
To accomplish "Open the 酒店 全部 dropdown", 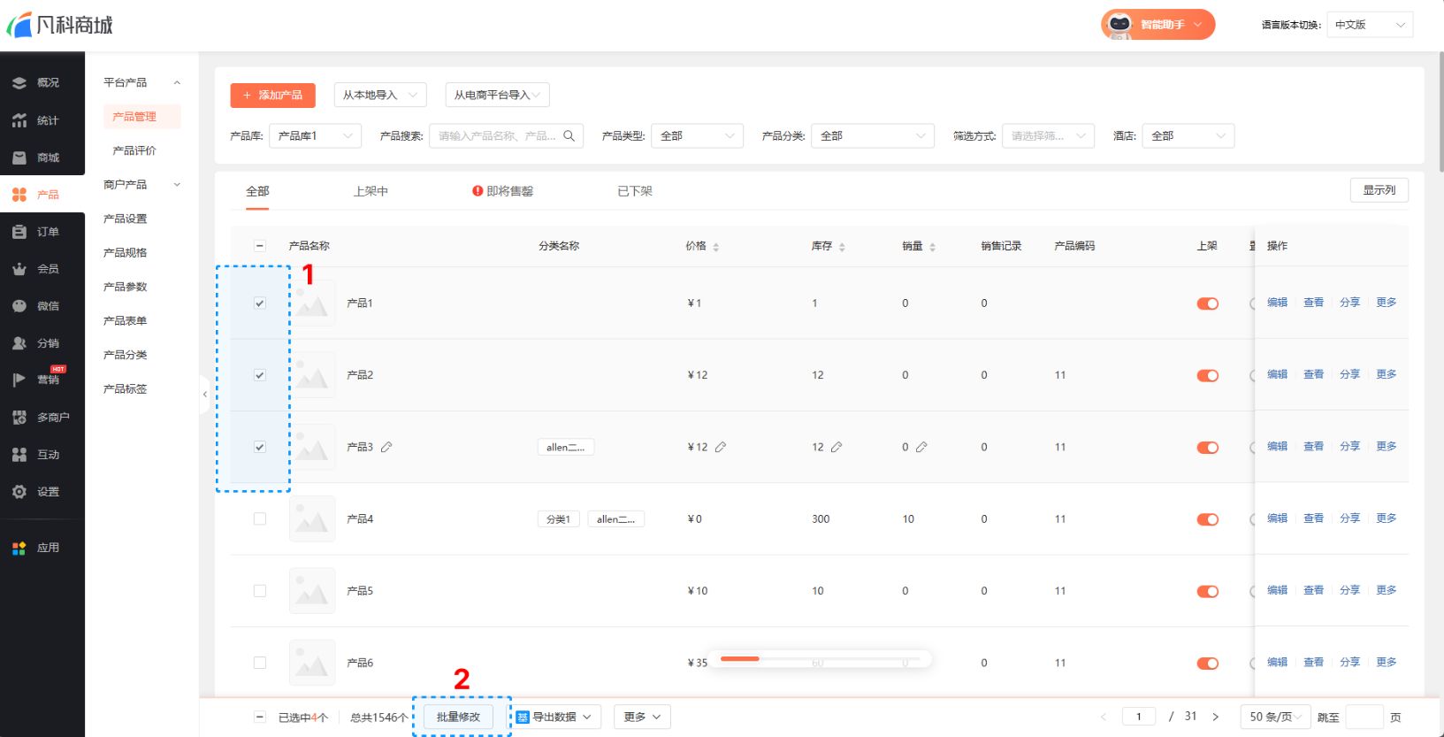I will [1188, 135].
